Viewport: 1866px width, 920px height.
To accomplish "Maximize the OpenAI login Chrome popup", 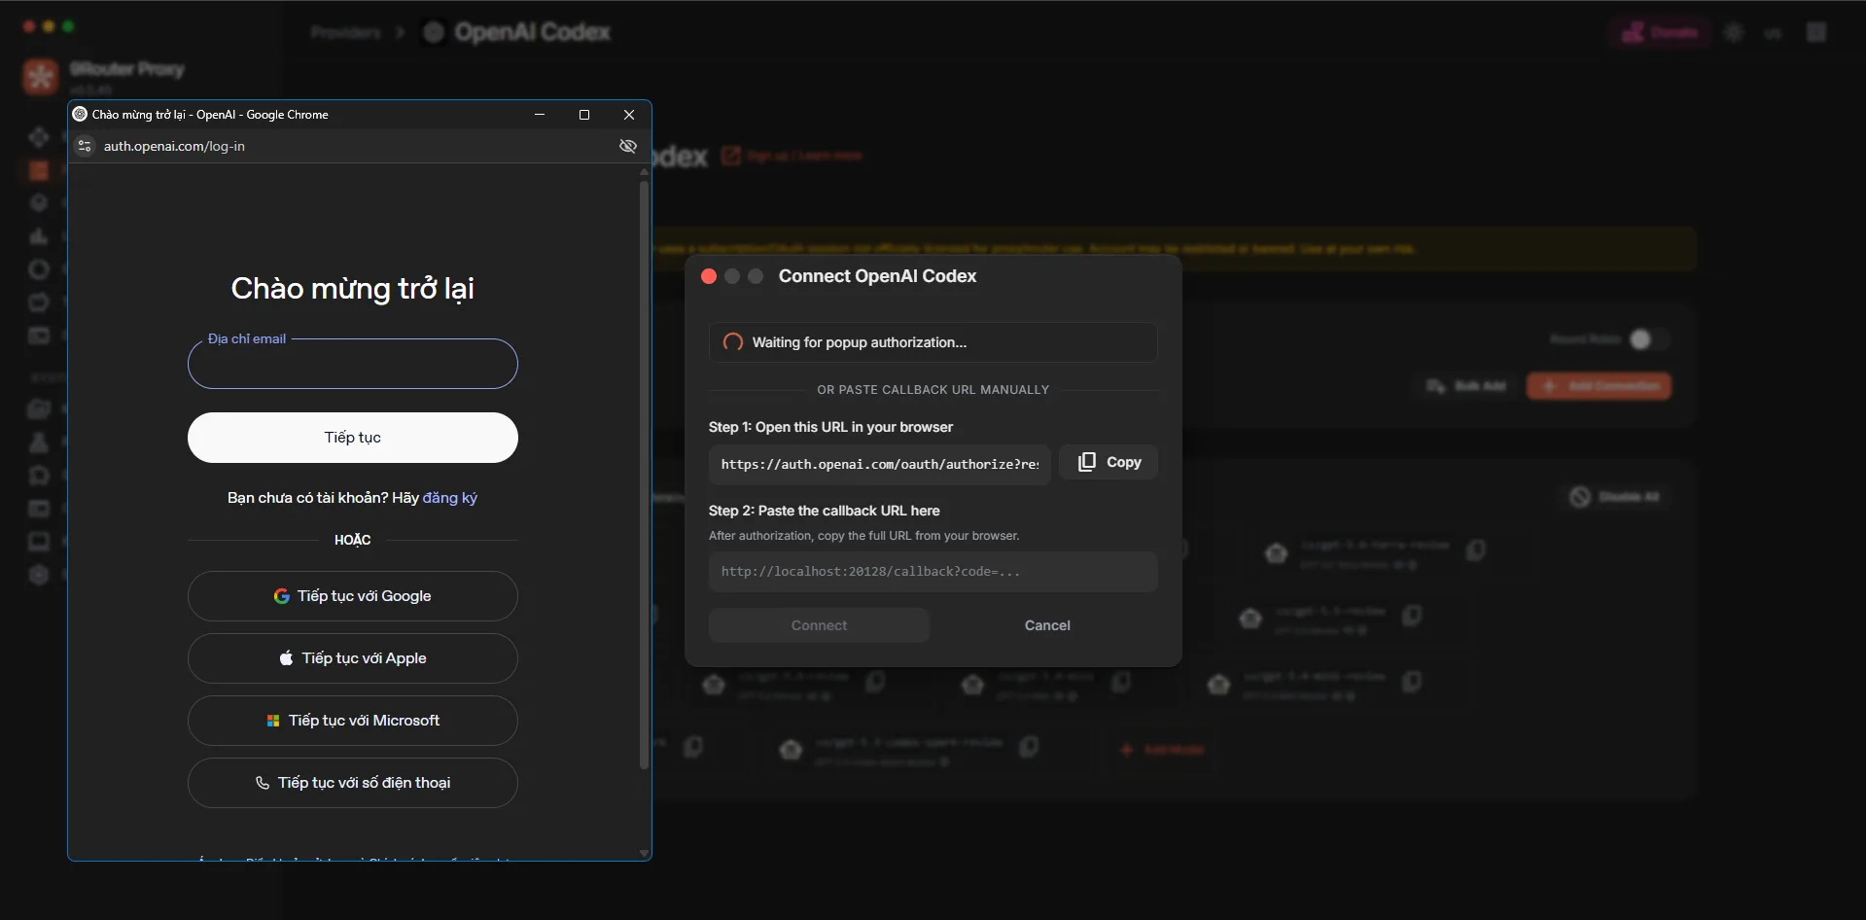I will (584, 114).
